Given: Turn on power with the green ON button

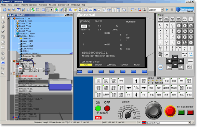Looking at the screenshot, I should click(x=98, y=109).
